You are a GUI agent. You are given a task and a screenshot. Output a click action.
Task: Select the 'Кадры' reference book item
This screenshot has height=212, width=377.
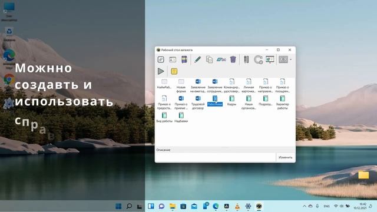pos(232,101)
